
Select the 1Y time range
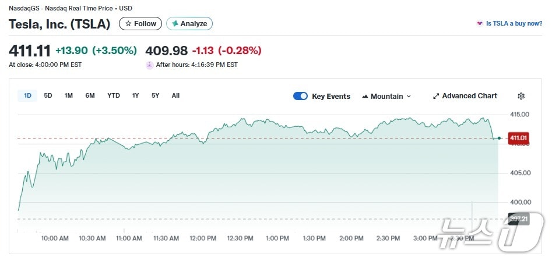click(135, 95)
